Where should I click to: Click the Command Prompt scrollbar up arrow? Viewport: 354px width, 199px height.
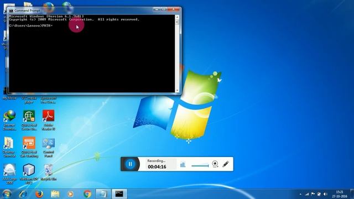click(177, 17)
